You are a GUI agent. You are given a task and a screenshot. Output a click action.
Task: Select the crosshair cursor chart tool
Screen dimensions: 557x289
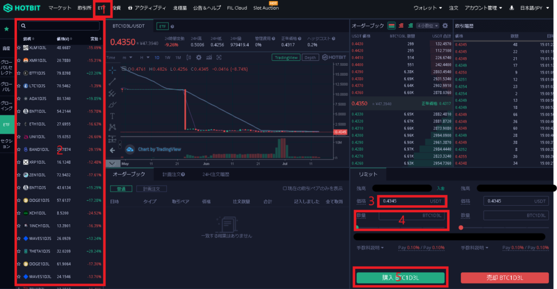[112, 70]
